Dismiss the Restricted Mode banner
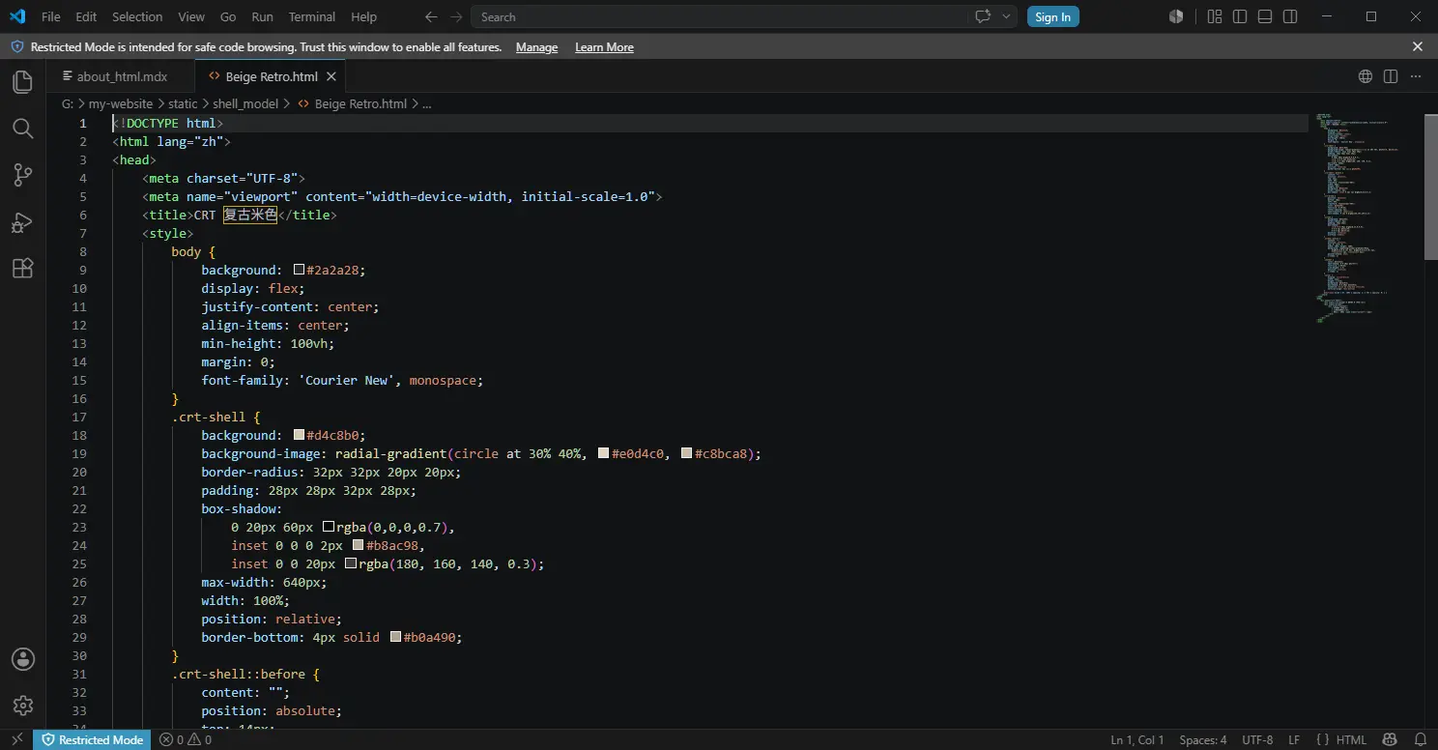Image resolution: width=1438 pixels, height=750 pixels. point(1418,46)
